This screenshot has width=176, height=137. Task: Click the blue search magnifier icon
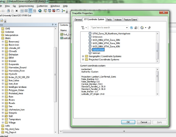[x=131, y=28]
